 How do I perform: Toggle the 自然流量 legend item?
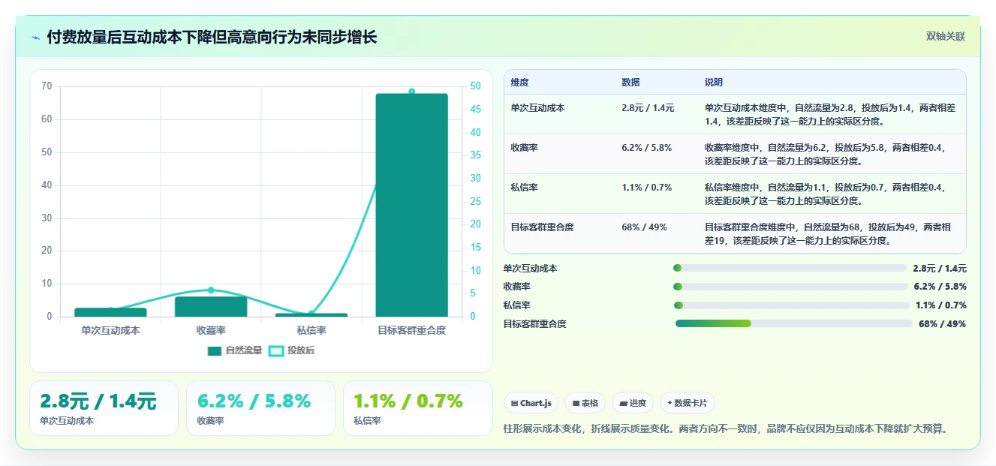coord(234,350)
